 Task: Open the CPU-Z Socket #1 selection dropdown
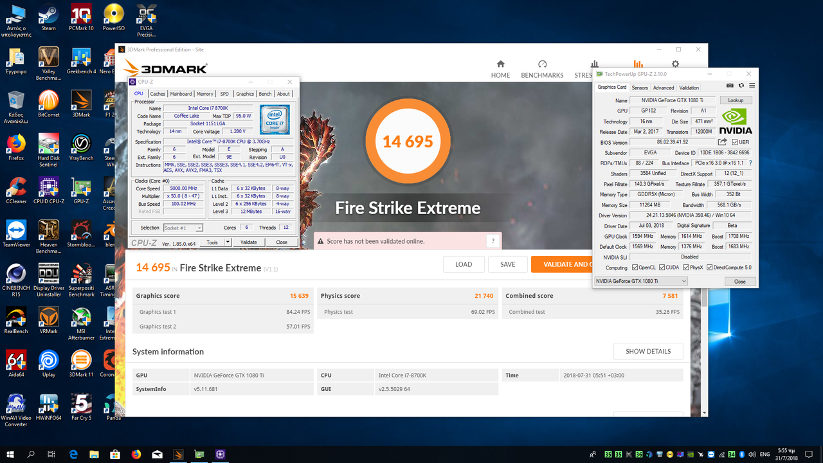click(x=183, y=228)
